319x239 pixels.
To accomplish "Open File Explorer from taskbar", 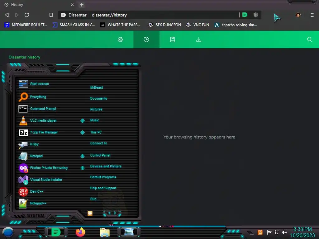I will [105, 232].
